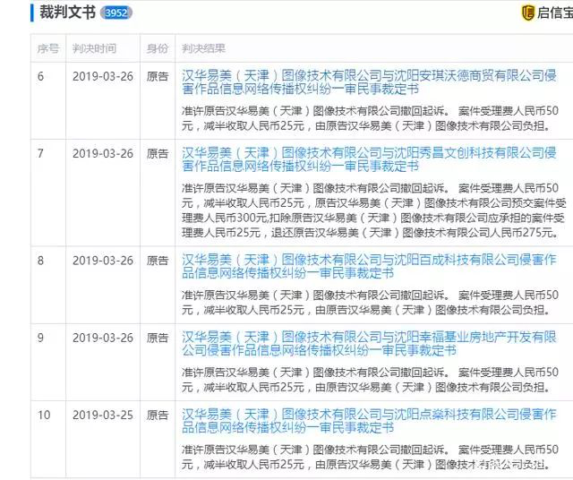
Task: Click the 启信宝 shield logo icon
Action: [x=527, y=13]
